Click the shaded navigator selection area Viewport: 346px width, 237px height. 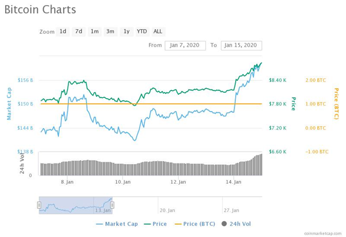click(x=76, y=205)
